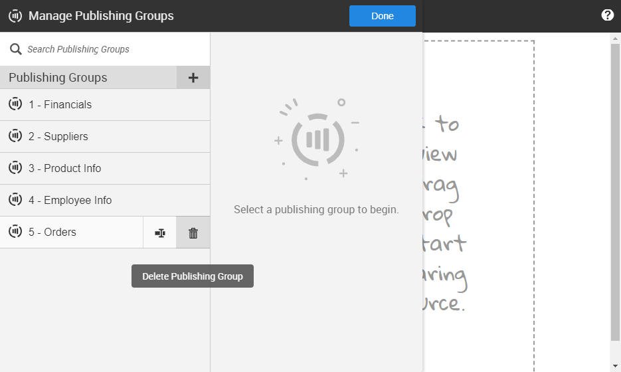The height and width of the screenshot is (372, 621).
Task: Focus the Search Publishing Groups field
Action: click(113, 49)
